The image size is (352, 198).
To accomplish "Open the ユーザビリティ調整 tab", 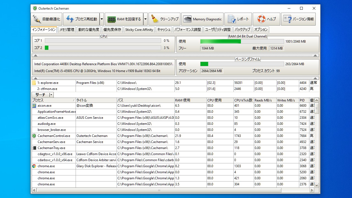I will 218,30.
